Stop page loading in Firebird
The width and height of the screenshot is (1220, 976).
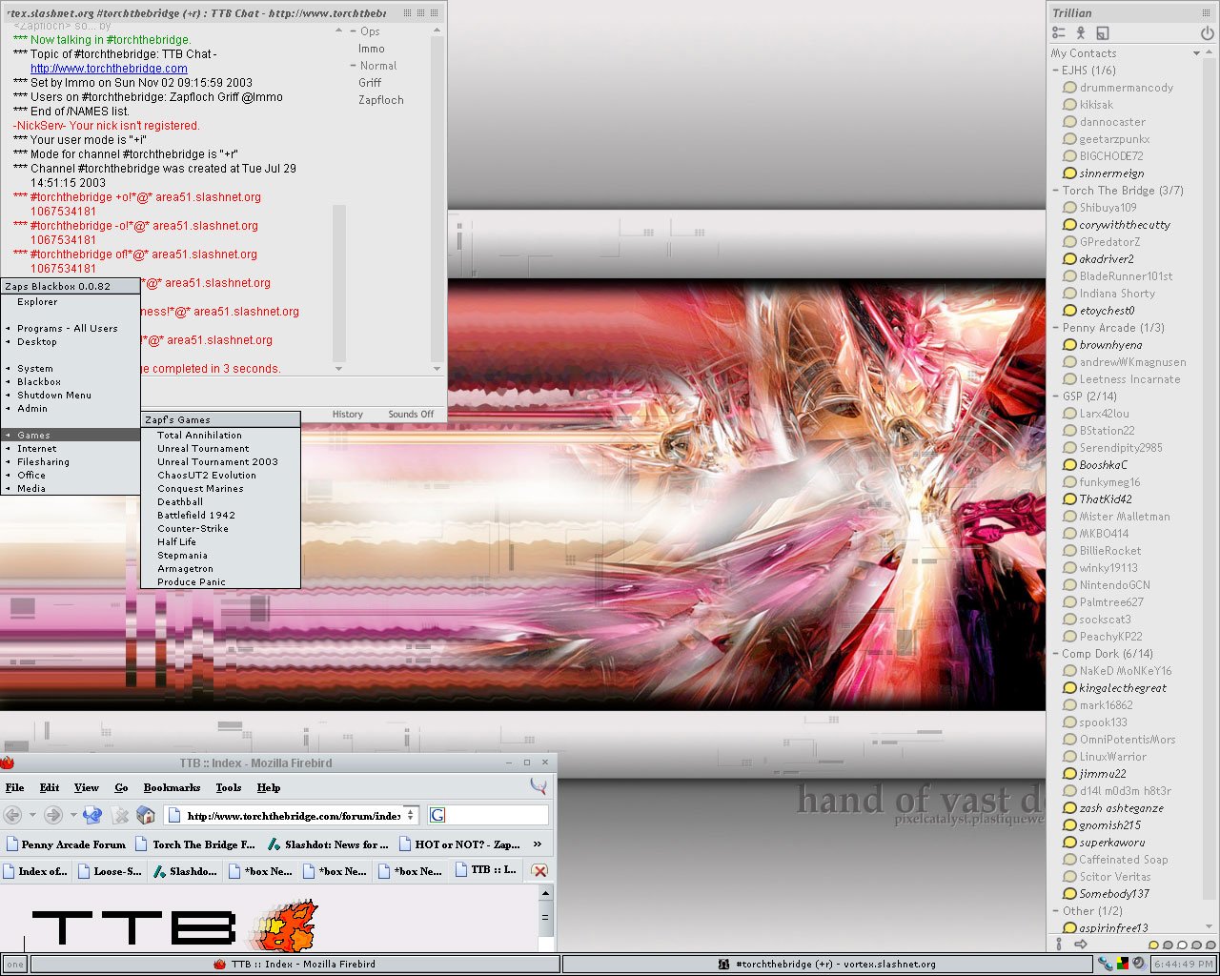120,815
